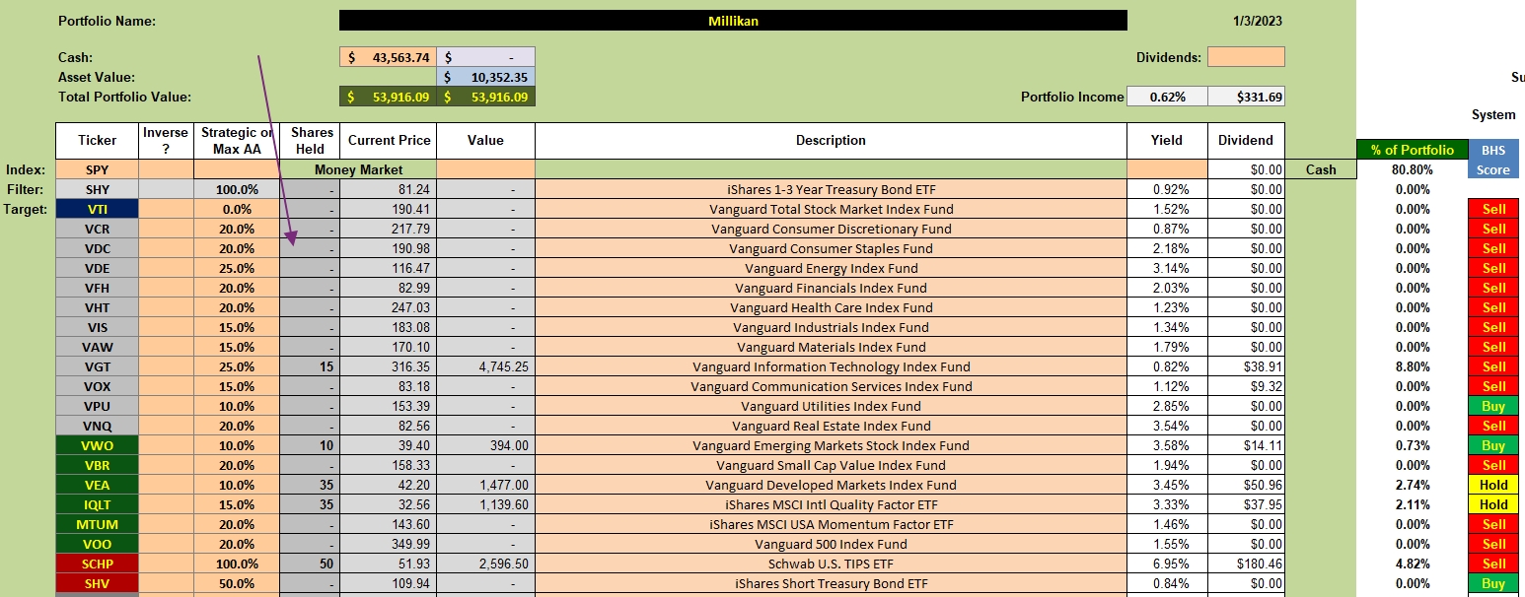This screenshot has height=597, width=1525.
Task: Click iShares MSCI USA Momentum Factor description
Action: pos(831,524)
